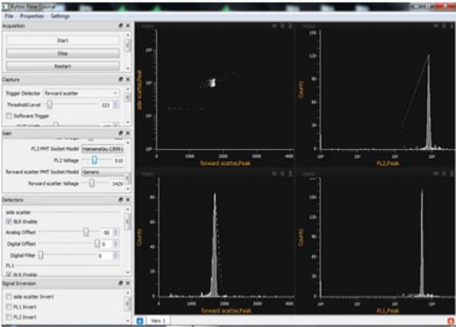The height and width of the screenshot is (327, 456).
Task: Expand forward scatter PMT Socket Model dropdown
Action: [x=103, y=172]
